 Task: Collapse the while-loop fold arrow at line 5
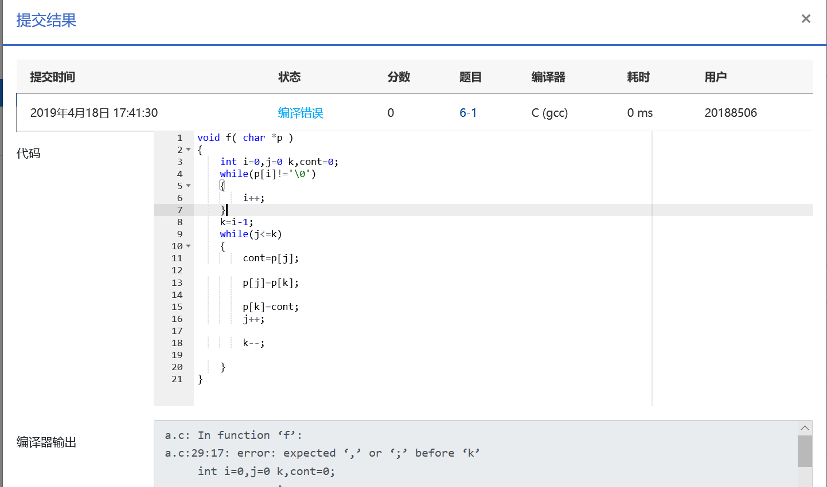188,186
